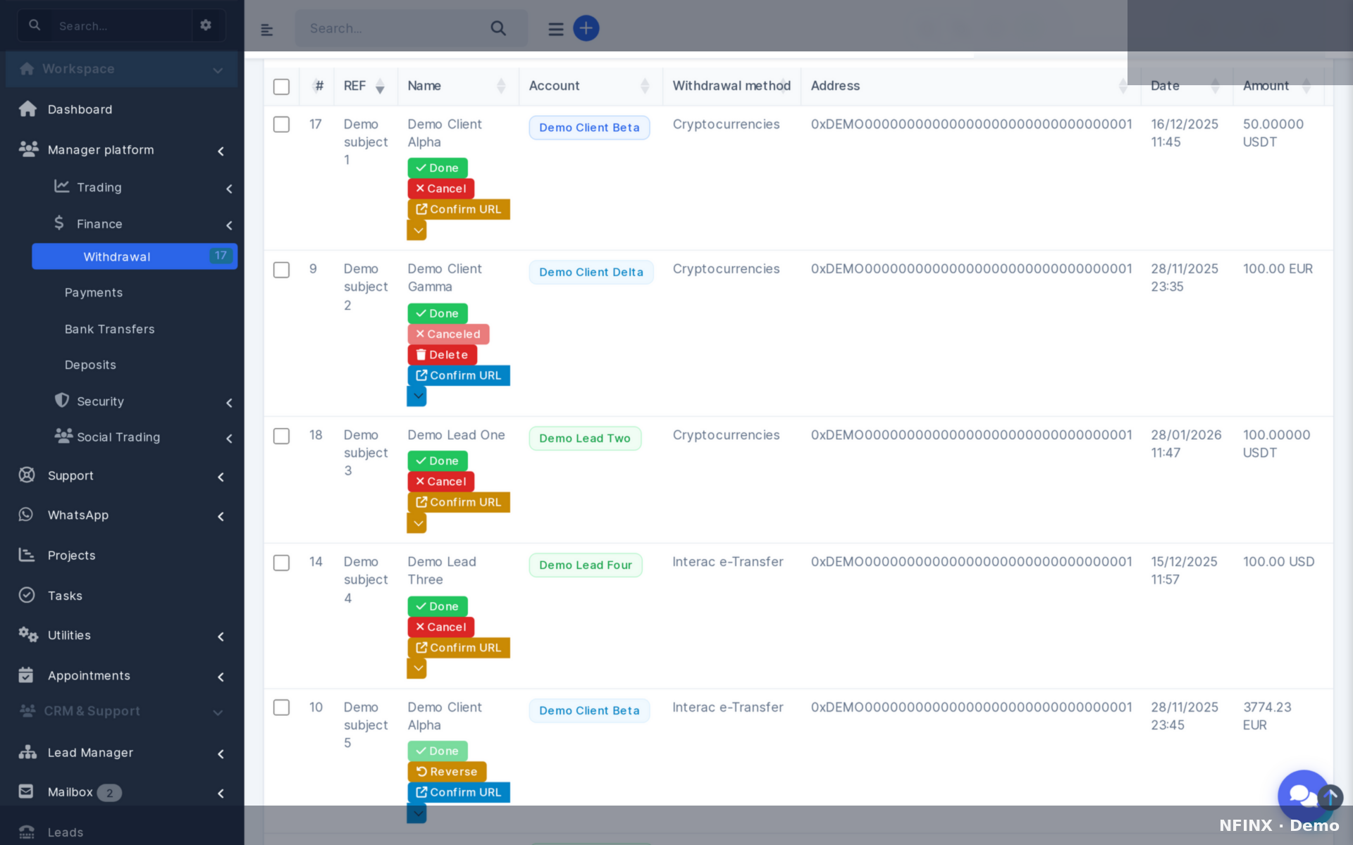Image resolution: width=1353 pixels, height=845 pixels.
Task: Expand the Trading submenu chevron
Action: 229,188
